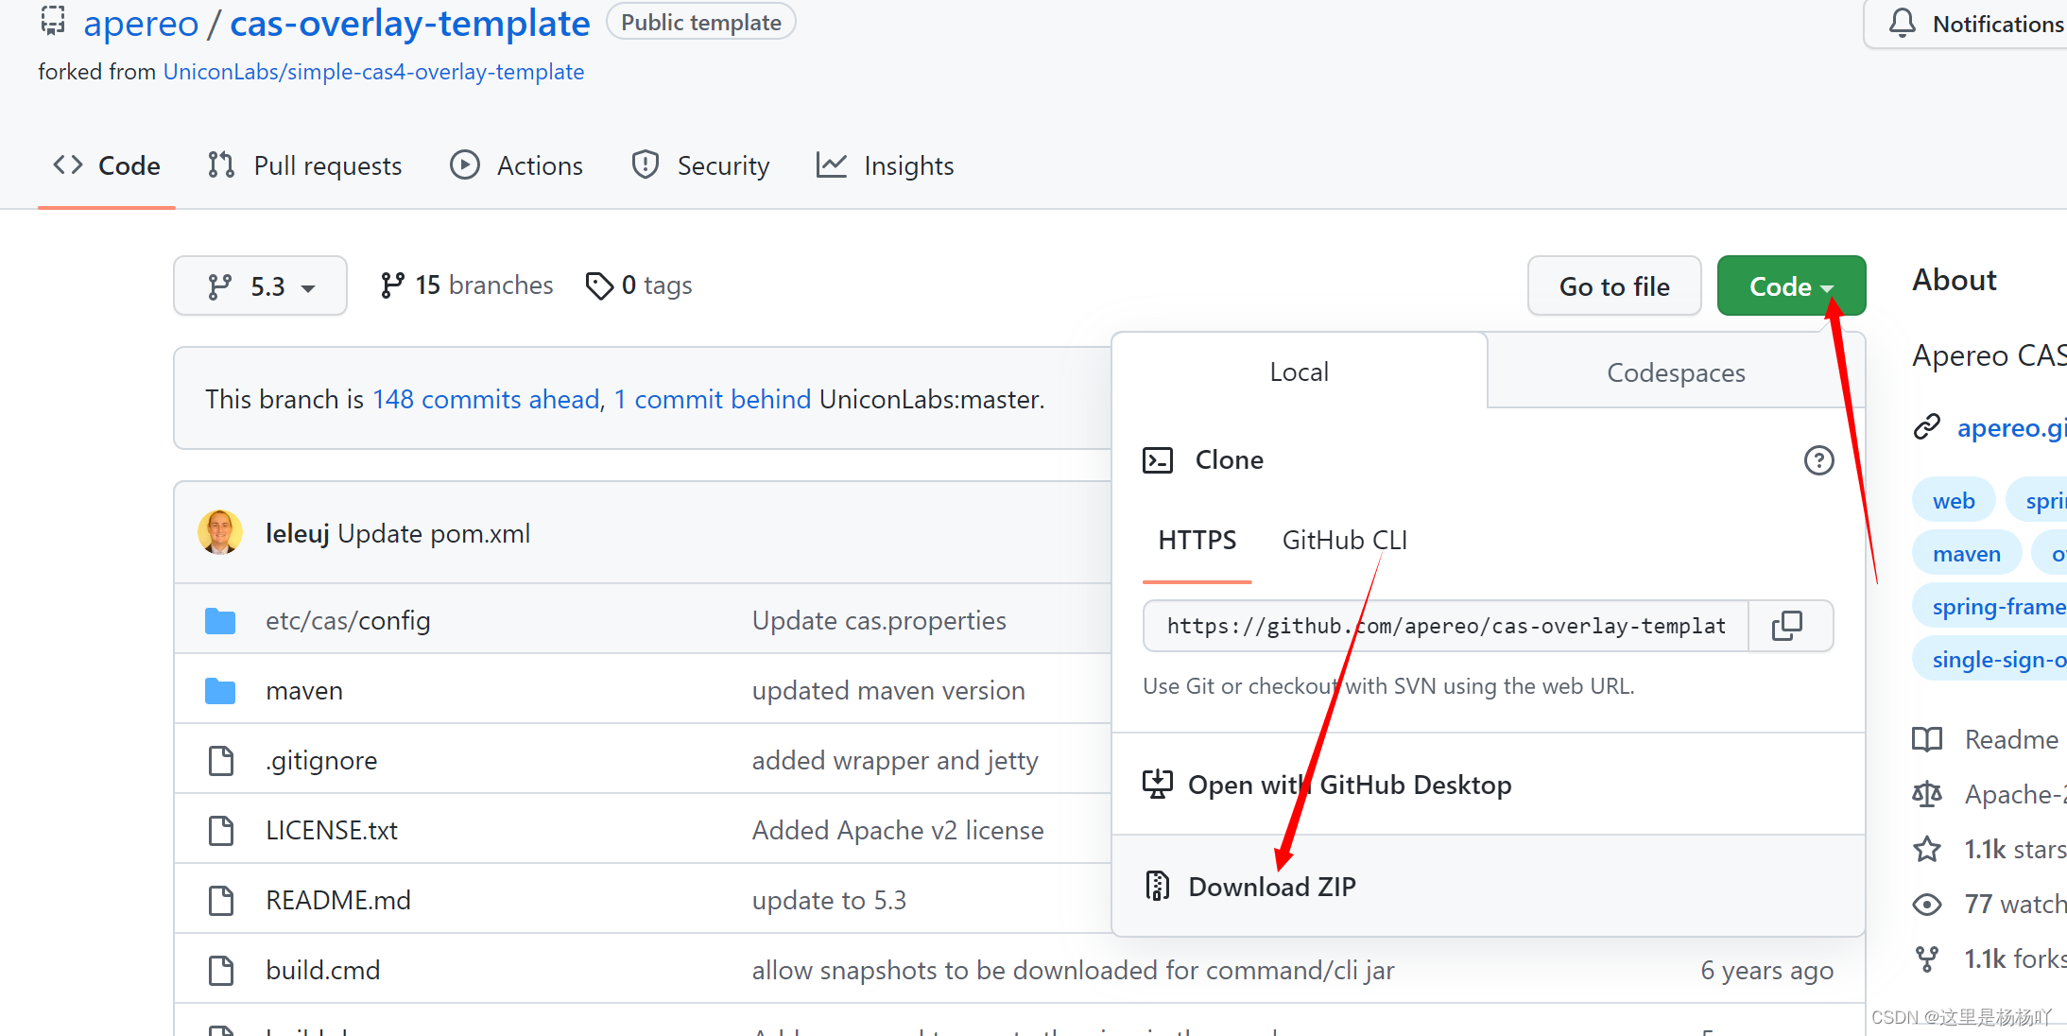Switch to the Code tab
The width and height of the screenshot is (2067, 1036).
point(107,165)
